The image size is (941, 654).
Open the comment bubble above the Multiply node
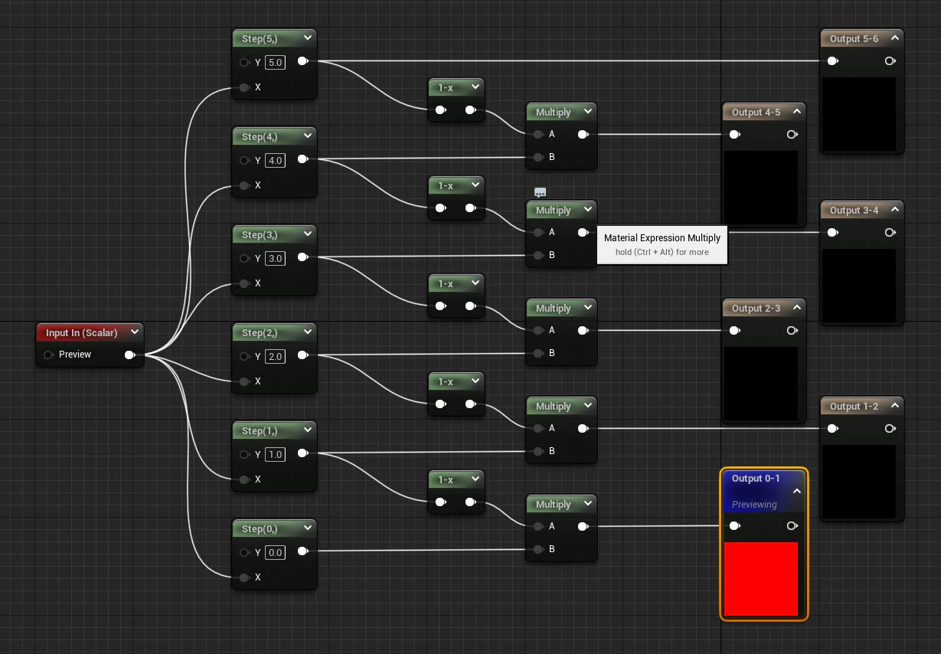pyautogui.click(x=540, y=192)
